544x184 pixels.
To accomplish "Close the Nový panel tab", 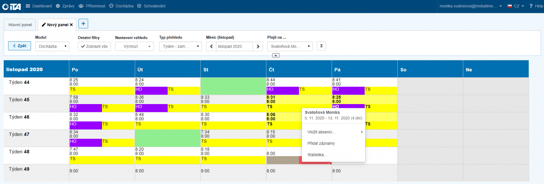I will [x=71, y=25].
